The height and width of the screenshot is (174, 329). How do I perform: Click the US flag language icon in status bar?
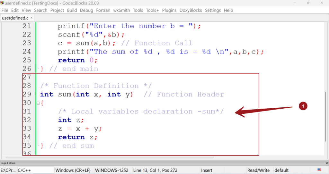pyautogui.click(x=319, y=170)
